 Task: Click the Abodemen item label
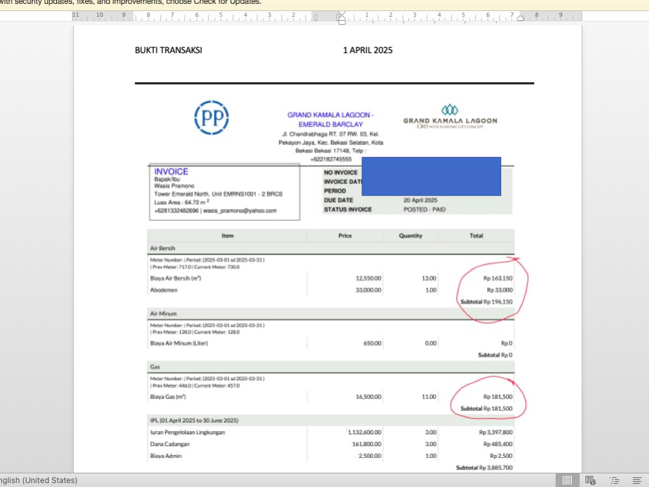pos(164,290)
